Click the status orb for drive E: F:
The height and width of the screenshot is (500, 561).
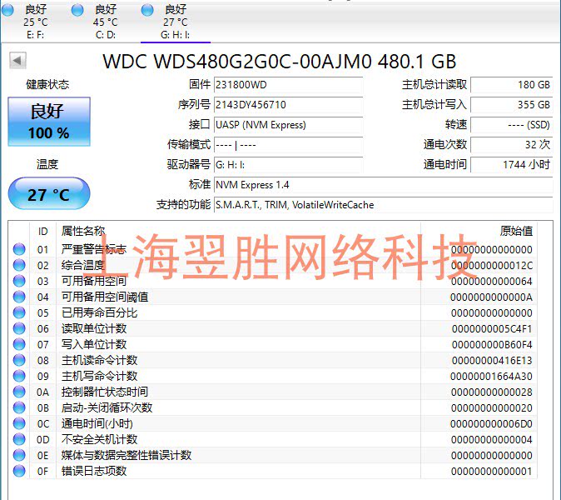click(x=7, y=10)
